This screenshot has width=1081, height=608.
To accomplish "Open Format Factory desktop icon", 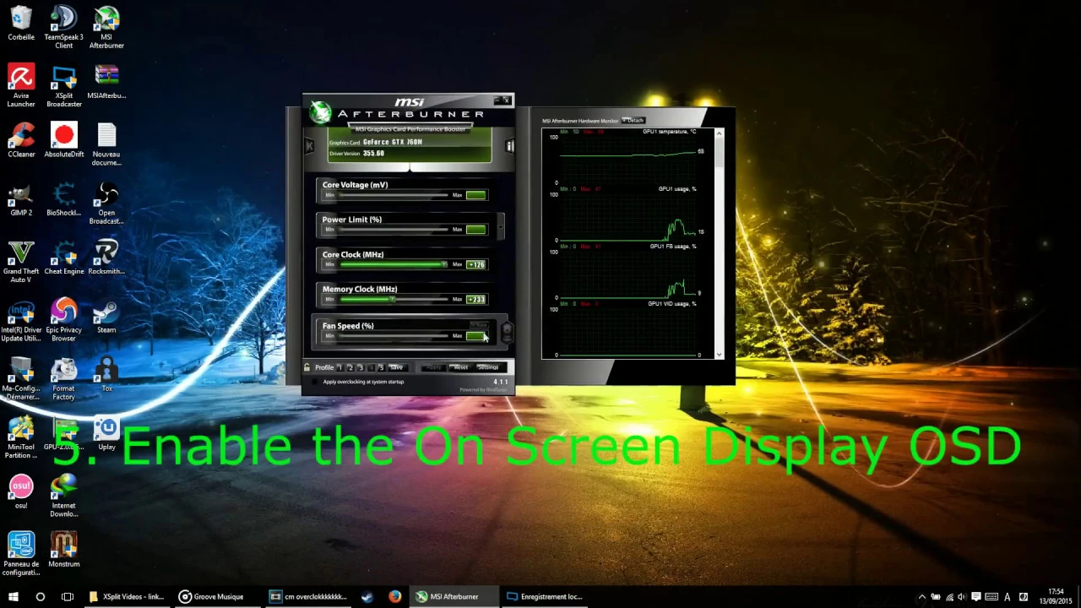I will tap(64, 379).
